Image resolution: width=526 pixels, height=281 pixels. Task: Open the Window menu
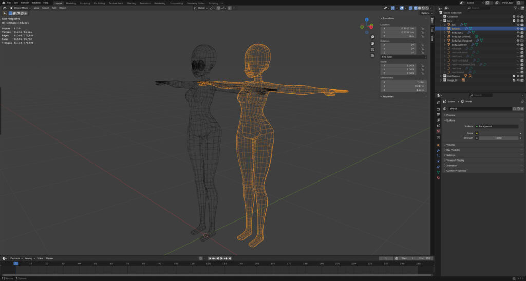point(36,3)
